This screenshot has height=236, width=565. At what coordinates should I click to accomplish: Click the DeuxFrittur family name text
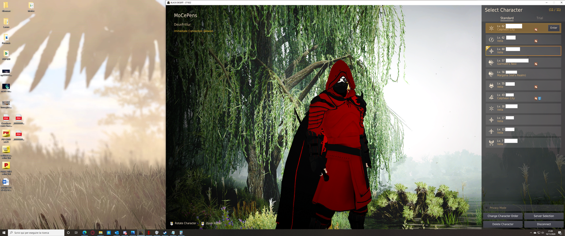[x=182, y=25]
